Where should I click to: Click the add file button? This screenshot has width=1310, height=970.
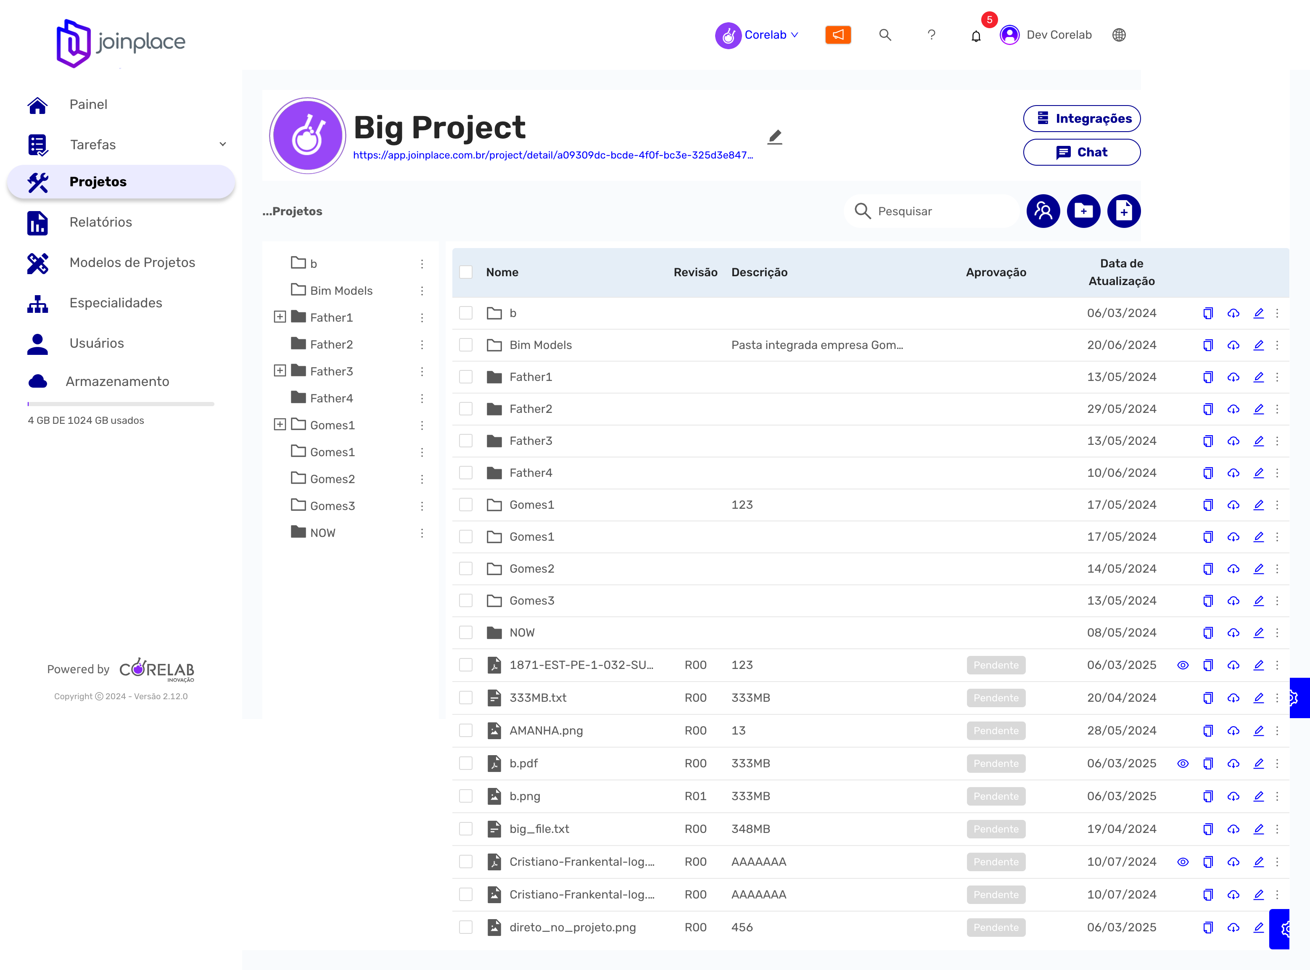coord(1123,211)
